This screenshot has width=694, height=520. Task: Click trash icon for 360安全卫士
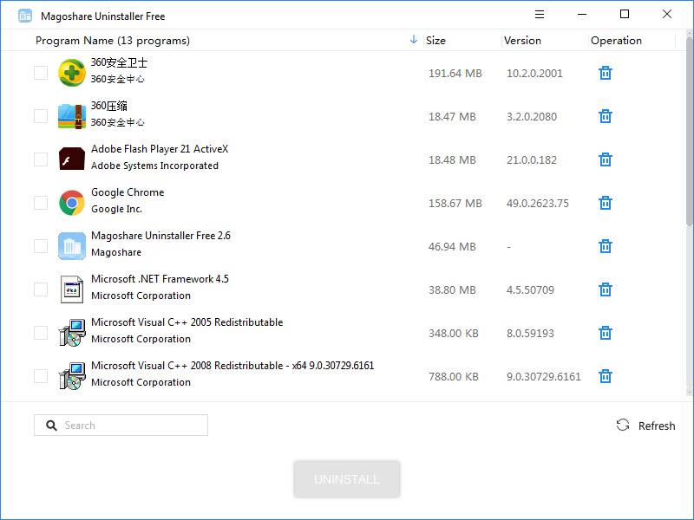(606, 73)
